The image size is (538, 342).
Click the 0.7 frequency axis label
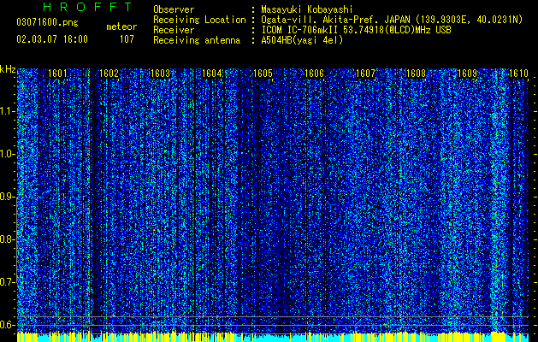pyautogui.click(x=7, y=282)
